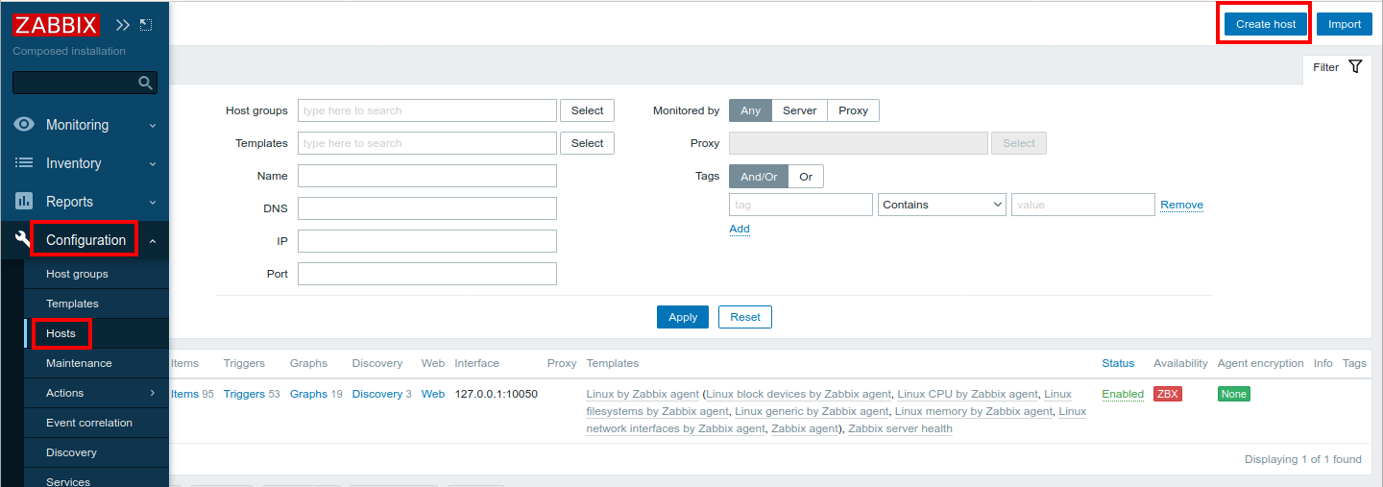Click the Monitoring eye icon
This screenshot has width=1383, height=487.
pos(25,125)
